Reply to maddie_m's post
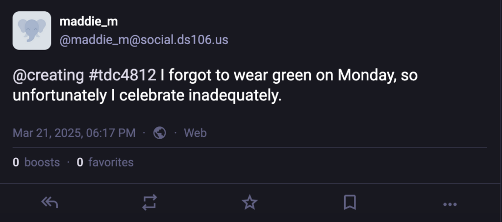Screen dimensions: 502x222 pyautogui.click(x=50, y=202)
